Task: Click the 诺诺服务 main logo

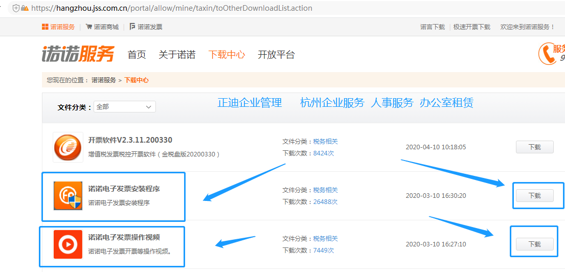Action: click(78, 54)
